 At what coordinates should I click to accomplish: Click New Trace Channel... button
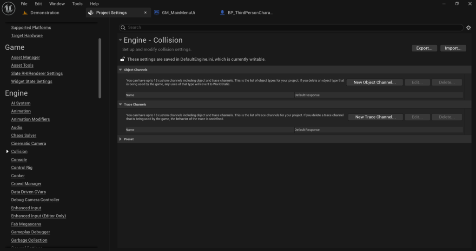(375, 117)
